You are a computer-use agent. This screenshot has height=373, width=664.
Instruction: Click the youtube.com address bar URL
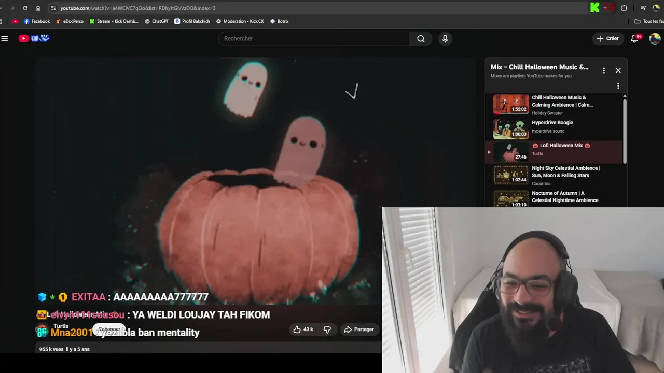(137, 8)
